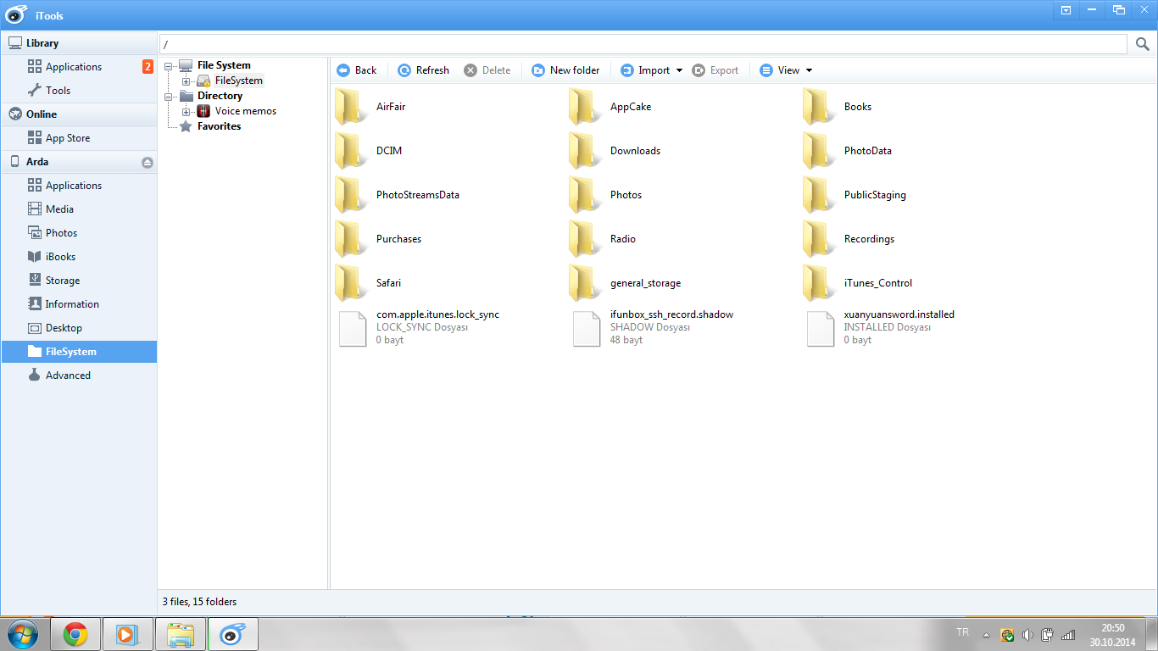This screenshot has width=1158, height=651.
Task: Expand the Voice memos tree node
Action: point(187,111)
